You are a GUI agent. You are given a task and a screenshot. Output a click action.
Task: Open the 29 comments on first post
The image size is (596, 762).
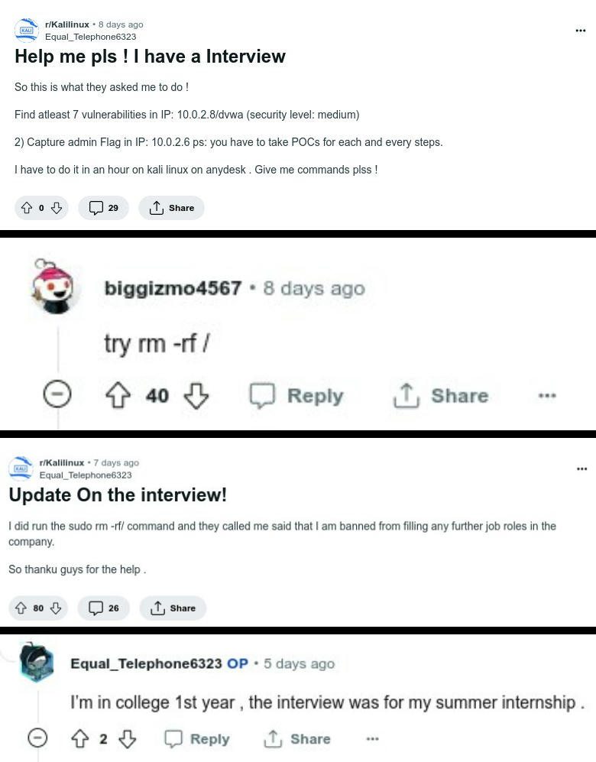103,208
